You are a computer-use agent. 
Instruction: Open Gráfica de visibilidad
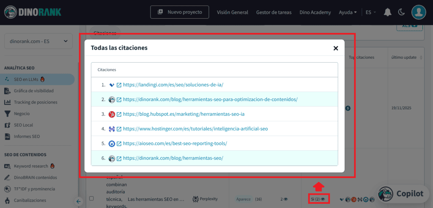pyautogui.click(x=34, y=90)
